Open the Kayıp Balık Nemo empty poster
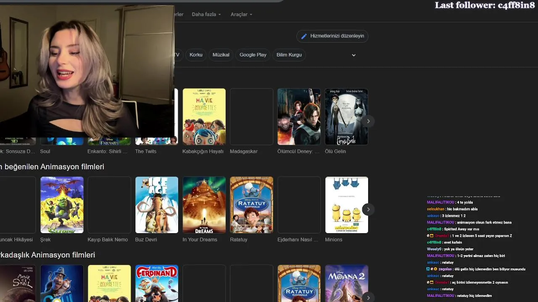Screen dimensions: 538x302 click(109, 205)
